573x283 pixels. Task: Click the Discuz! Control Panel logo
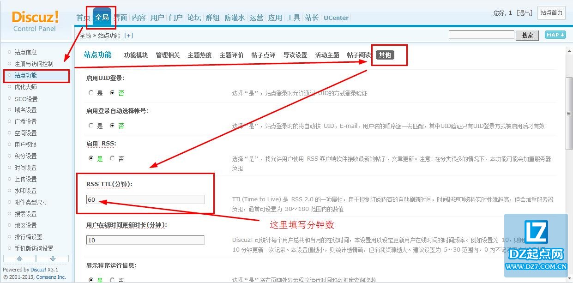click(x=36, y=22)
